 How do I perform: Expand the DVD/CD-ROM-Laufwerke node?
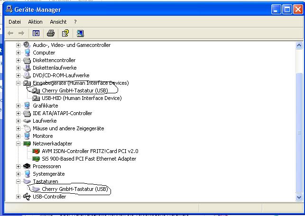tap(18, 75)
